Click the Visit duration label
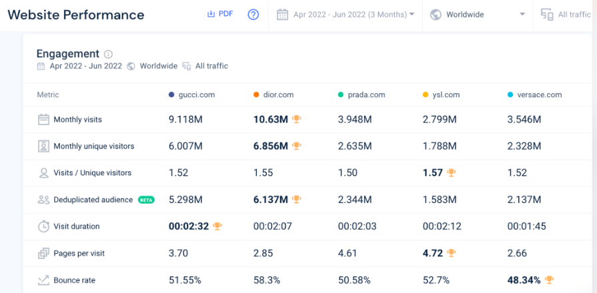 click(x=77, y=226)
